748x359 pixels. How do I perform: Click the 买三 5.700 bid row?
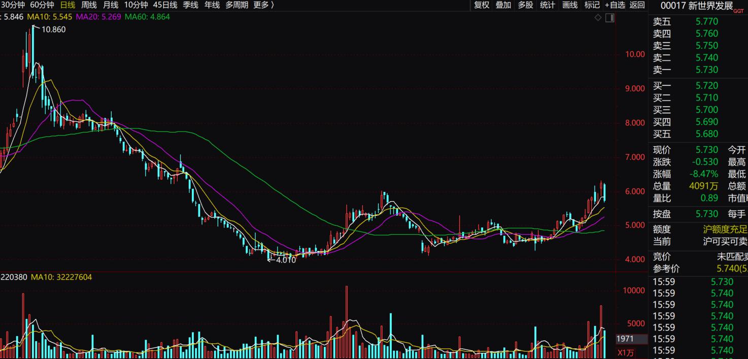(x=698, y=110)
